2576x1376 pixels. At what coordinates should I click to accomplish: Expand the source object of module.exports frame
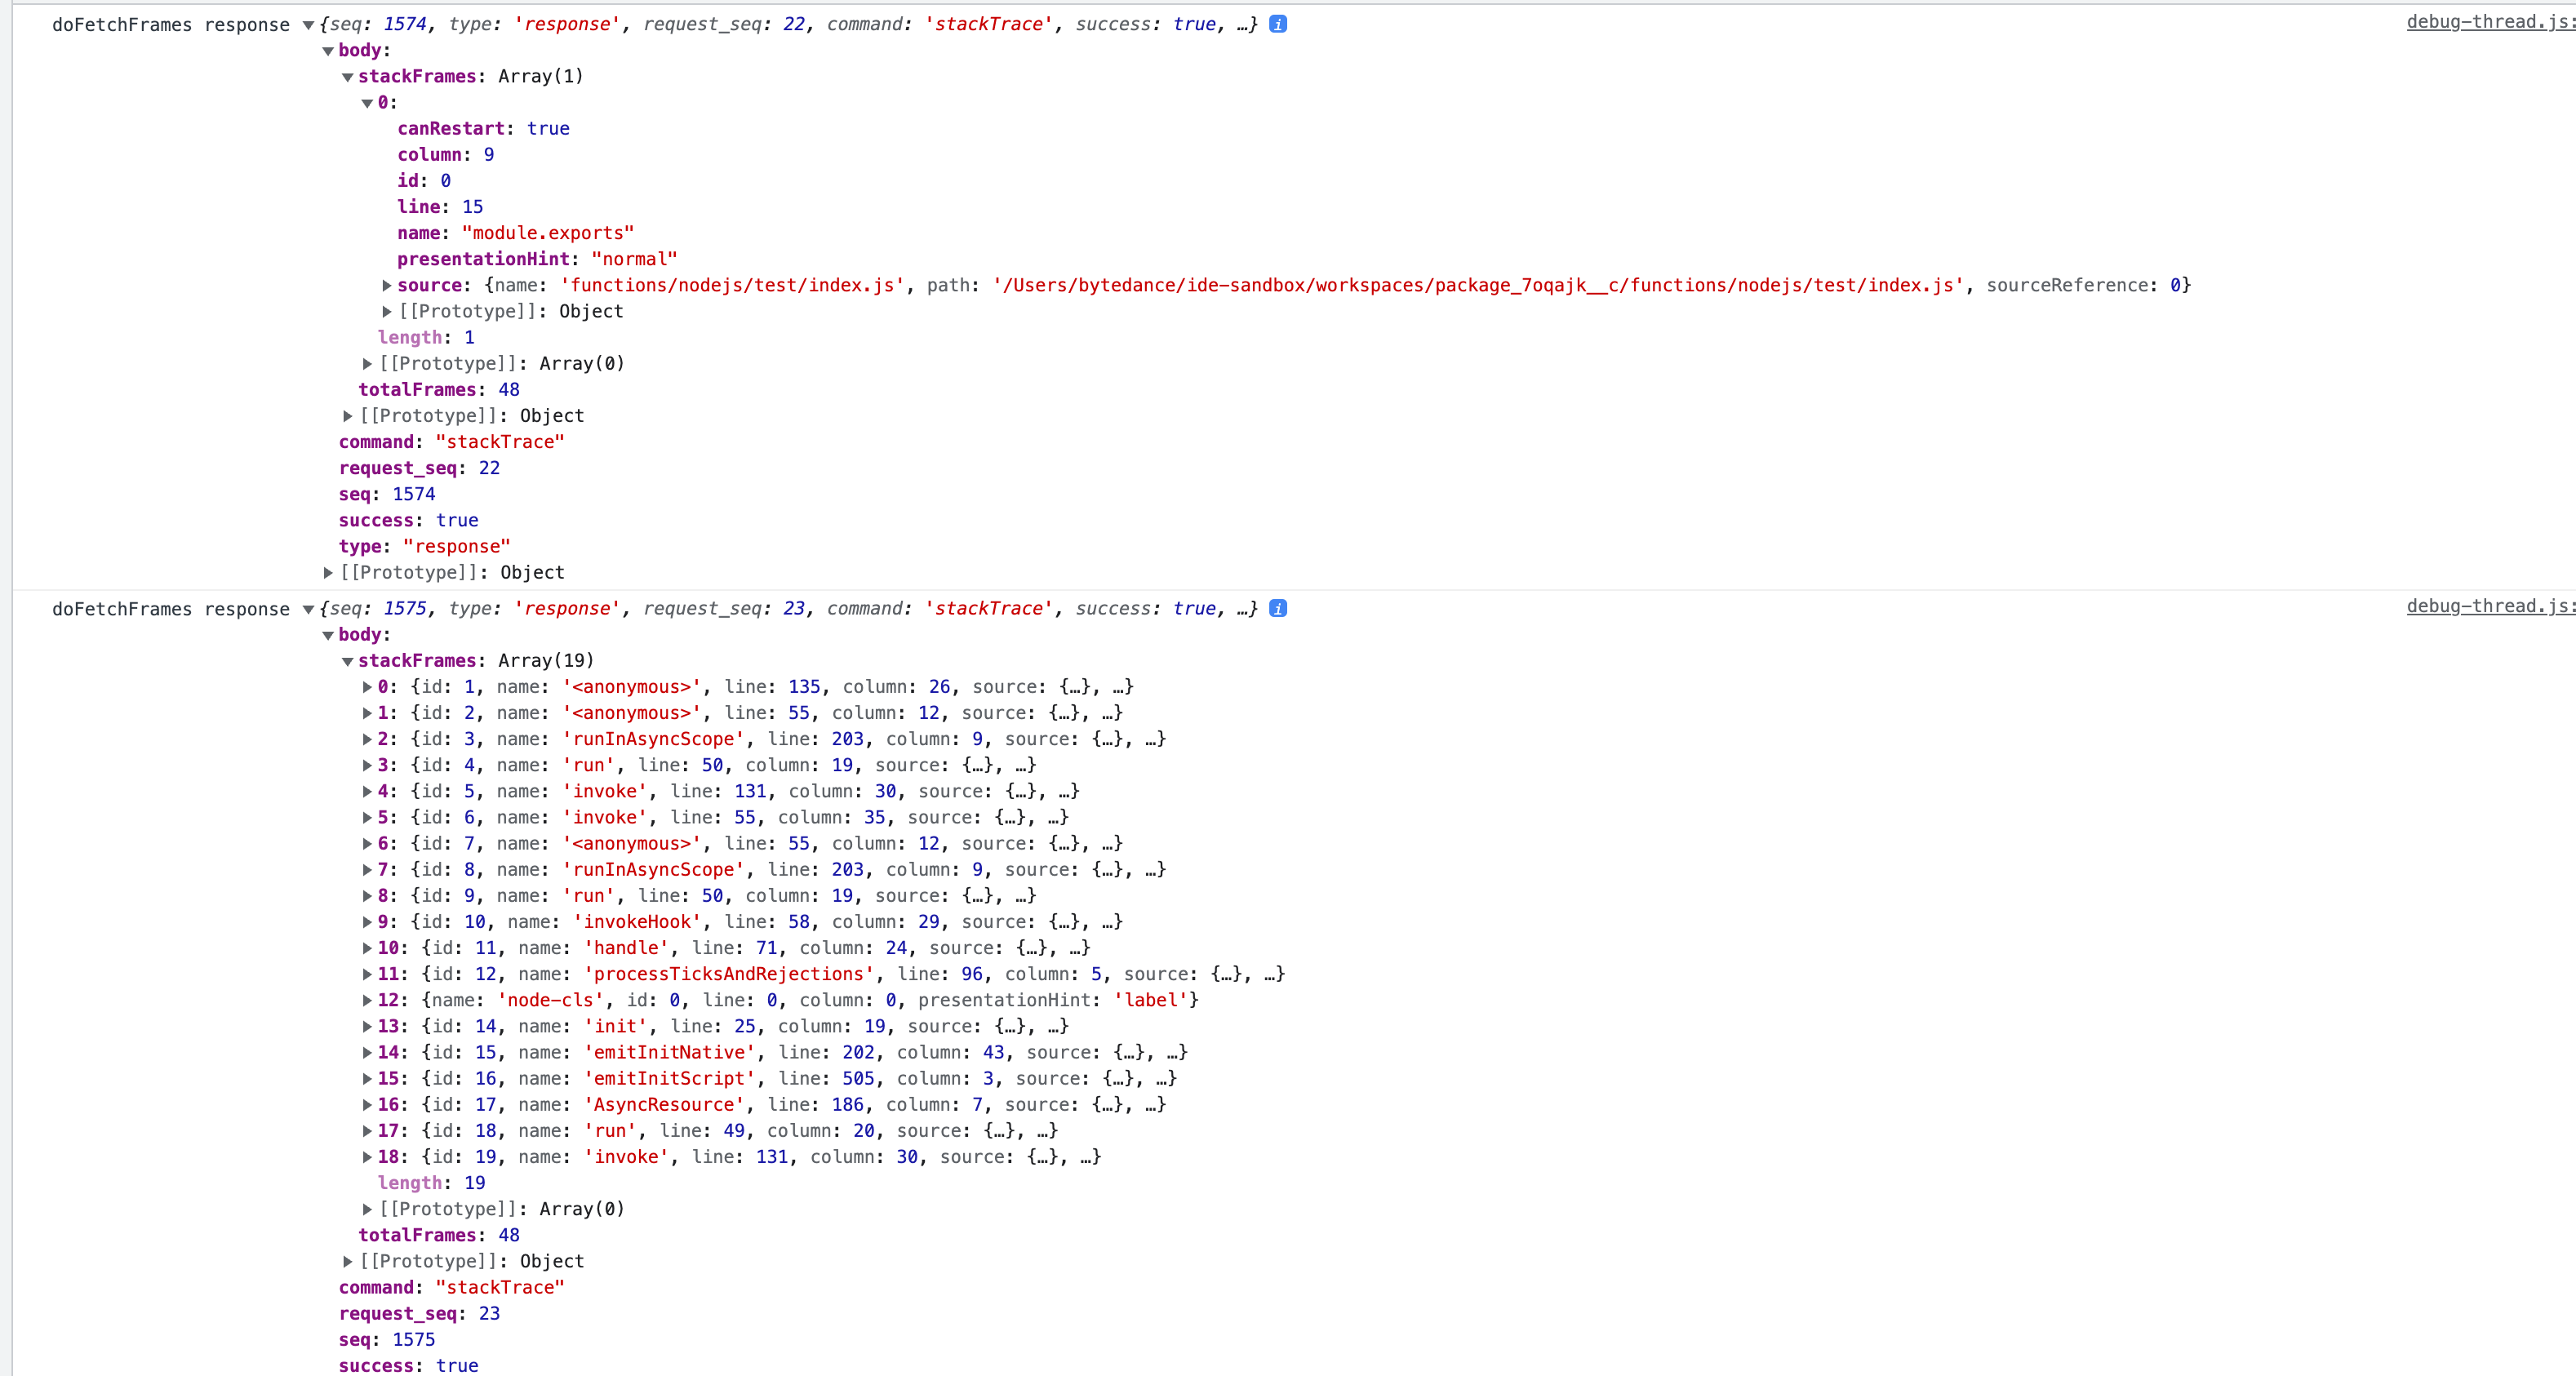(386, 285)
